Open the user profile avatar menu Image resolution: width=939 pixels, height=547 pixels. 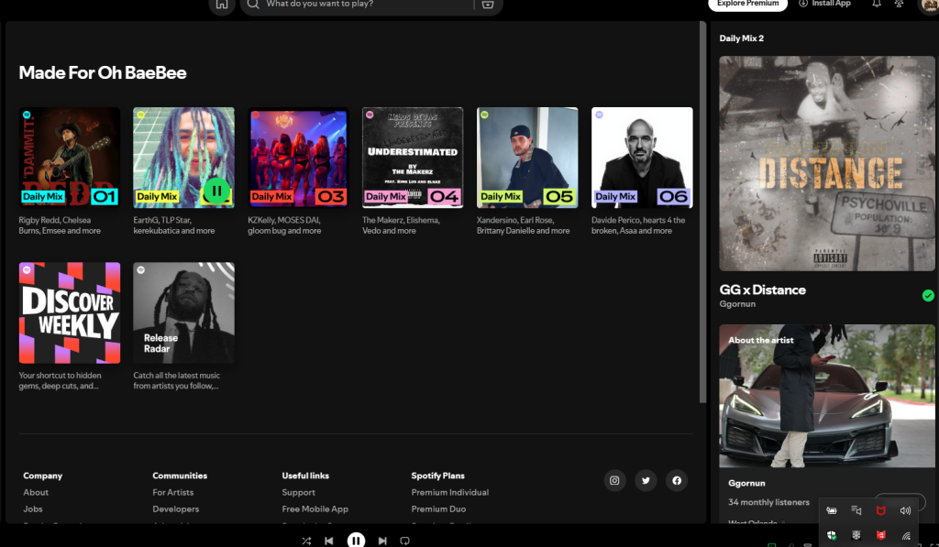[x=929, y=5]
